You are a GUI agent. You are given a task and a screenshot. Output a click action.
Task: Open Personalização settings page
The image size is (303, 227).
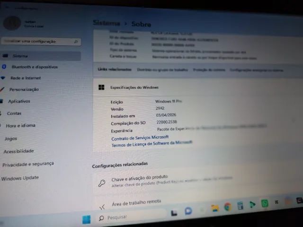[24, 89]
